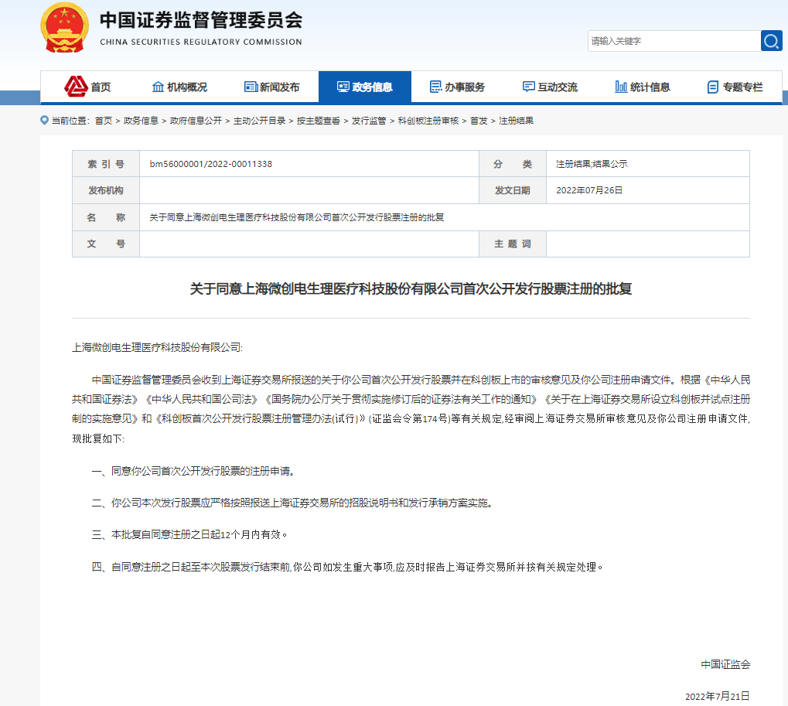This screenshot has height=706, width=788.
Task: Open the 互动交流 navigation tab
Action: tap(550, 87)
